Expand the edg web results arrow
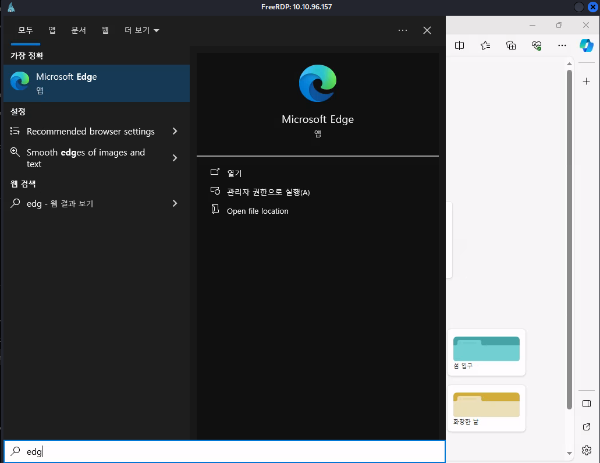 coord(175,203)
